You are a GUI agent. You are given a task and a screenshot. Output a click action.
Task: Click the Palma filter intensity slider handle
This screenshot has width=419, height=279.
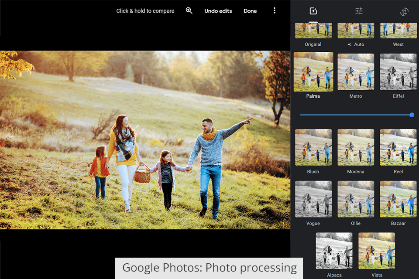(x=412, y=115)
